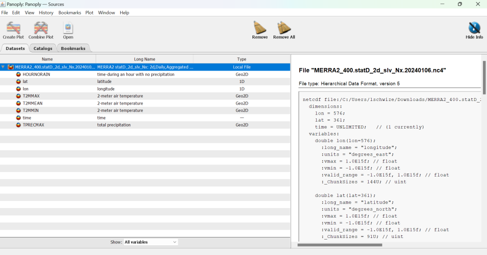Click the T2MMEAN variable globe icon
Image resolution: width=487 pixels, height=255 pixels.
point(19,103)
